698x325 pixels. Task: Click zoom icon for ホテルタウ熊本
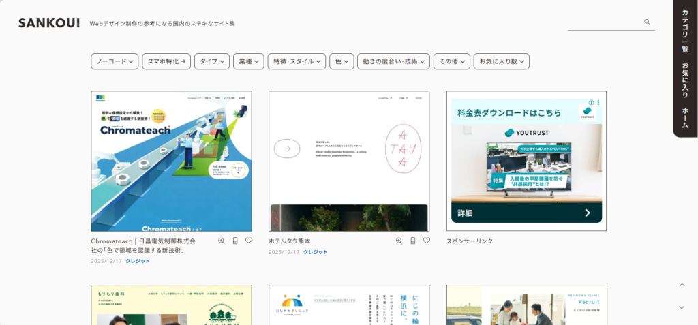[x=399, y=241]
